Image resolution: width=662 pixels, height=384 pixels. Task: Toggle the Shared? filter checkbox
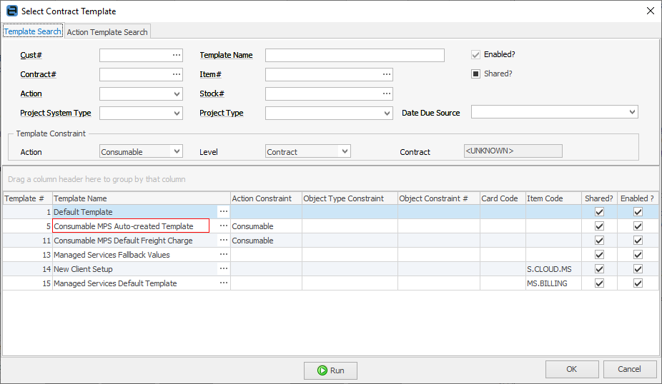pos(475,74)
